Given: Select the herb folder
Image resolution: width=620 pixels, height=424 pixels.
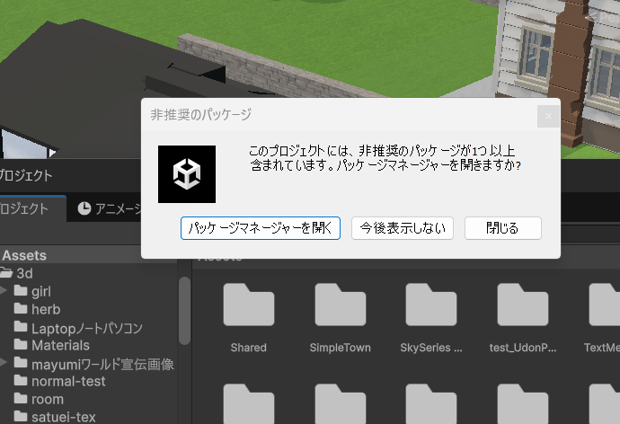Looking at the screenshot, I should click(45, 309).
